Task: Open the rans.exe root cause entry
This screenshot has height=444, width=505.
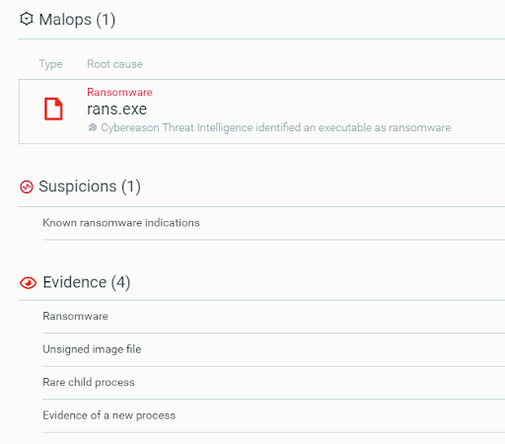Action: [116, 110]
